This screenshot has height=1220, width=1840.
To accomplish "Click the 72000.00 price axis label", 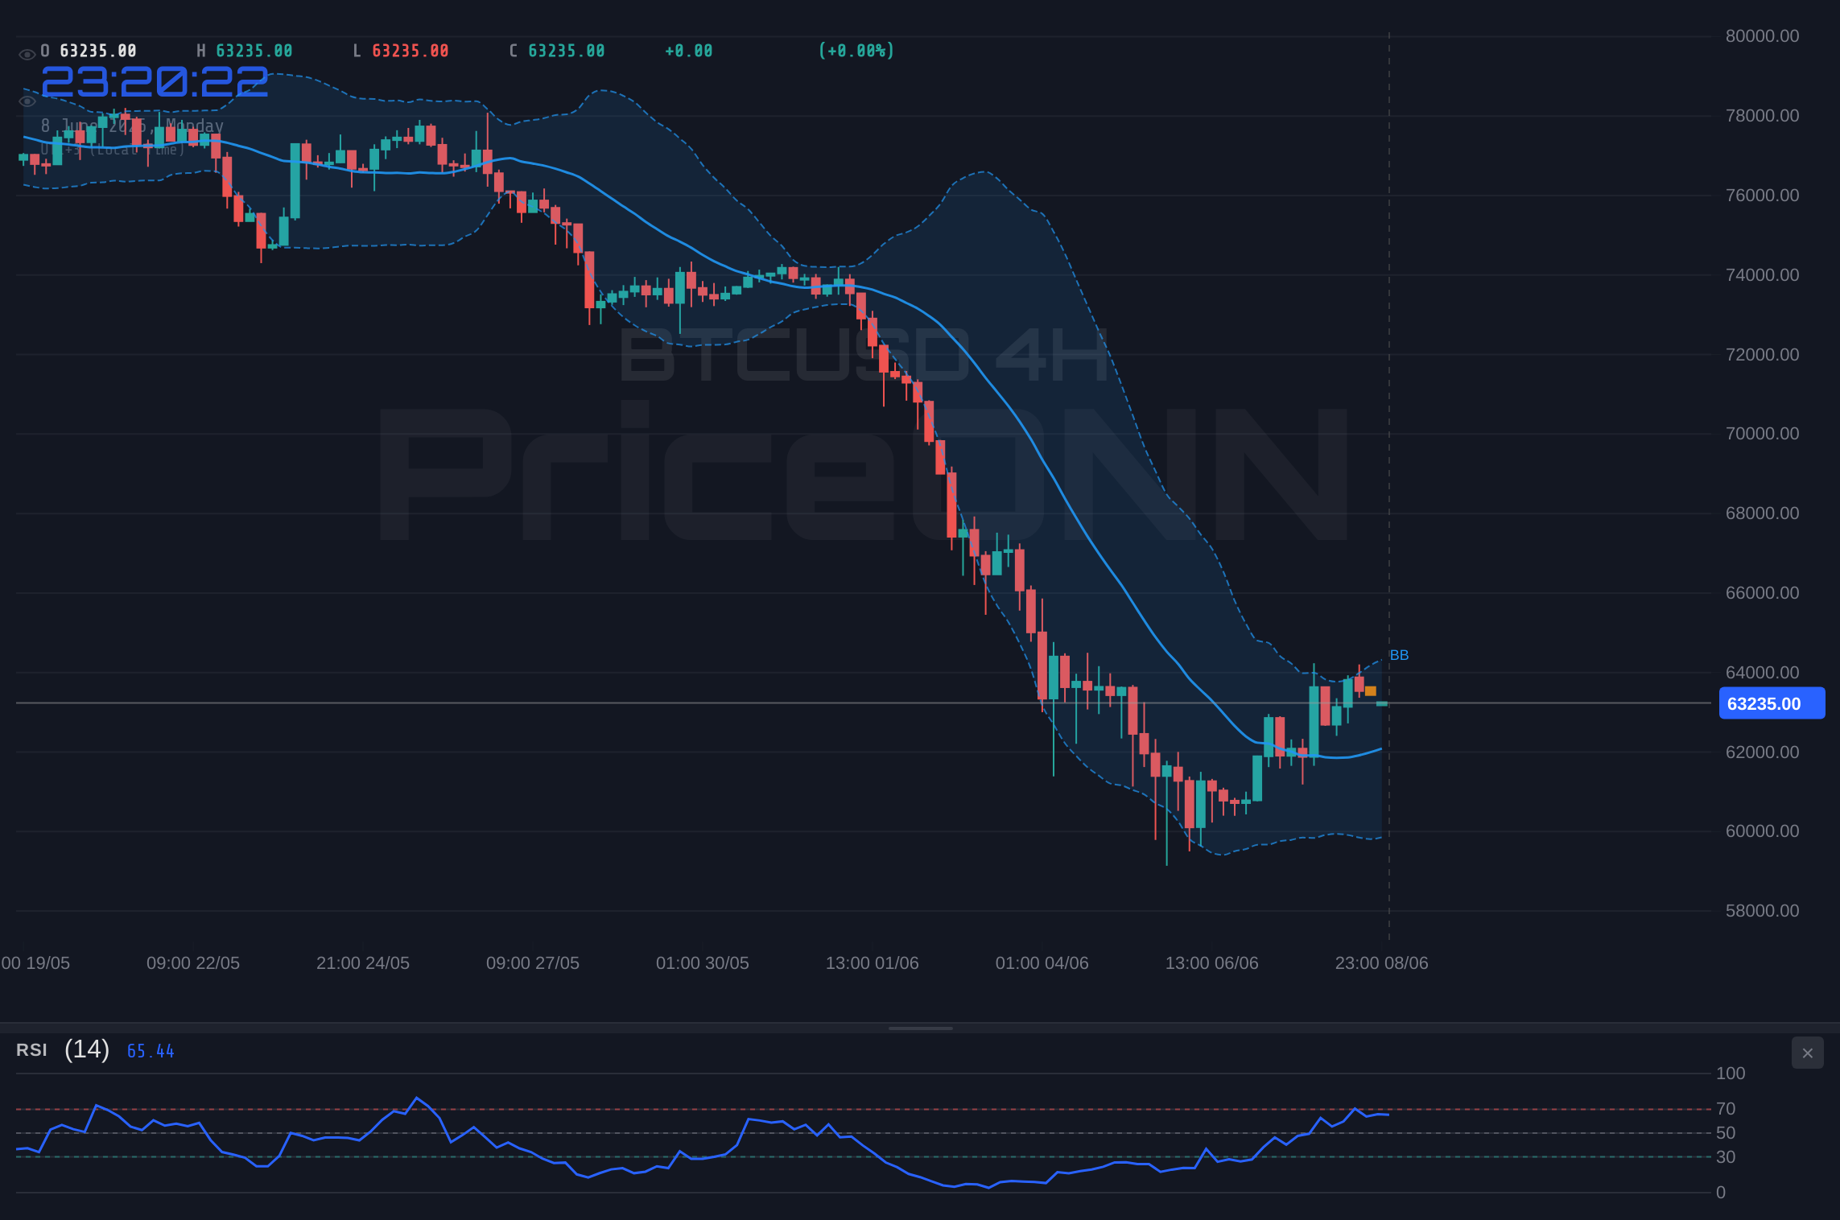I will tap(1762, 355).
